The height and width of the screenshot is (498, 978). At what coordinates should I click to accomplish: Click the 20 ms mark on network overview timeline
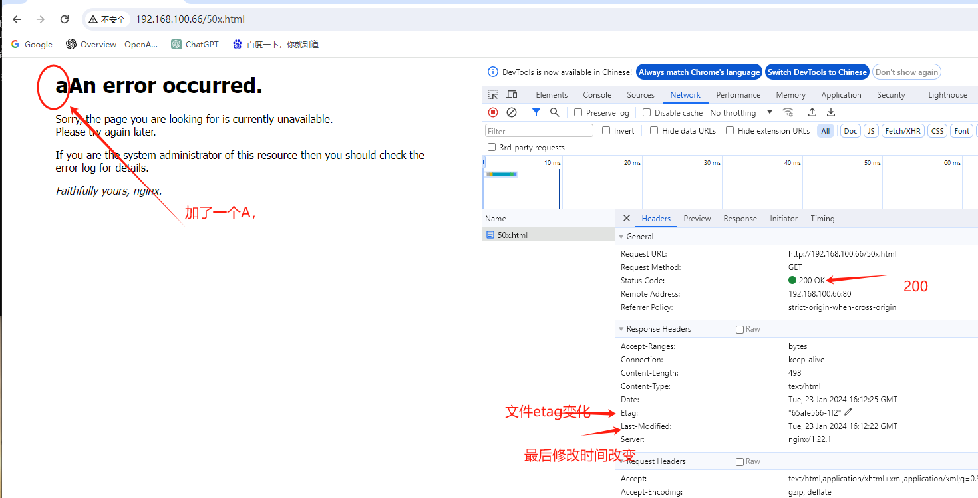click(632, 162)
